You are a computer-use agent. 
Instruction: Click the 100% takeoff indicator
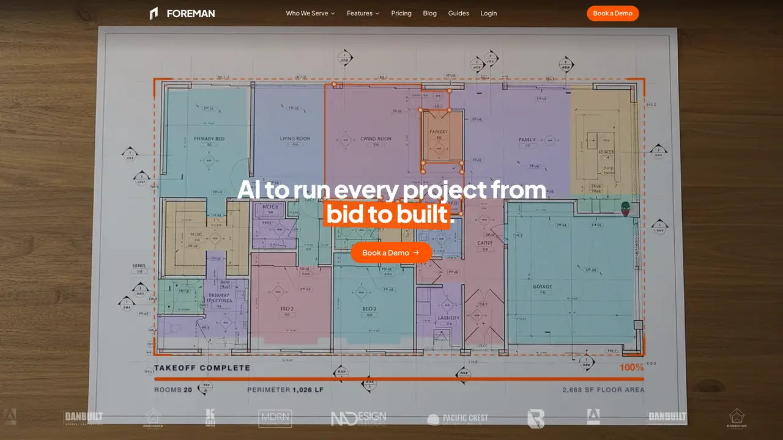631,367
